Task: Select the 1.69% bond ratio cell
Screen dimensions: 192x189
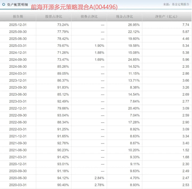Action: click(99, 60)
